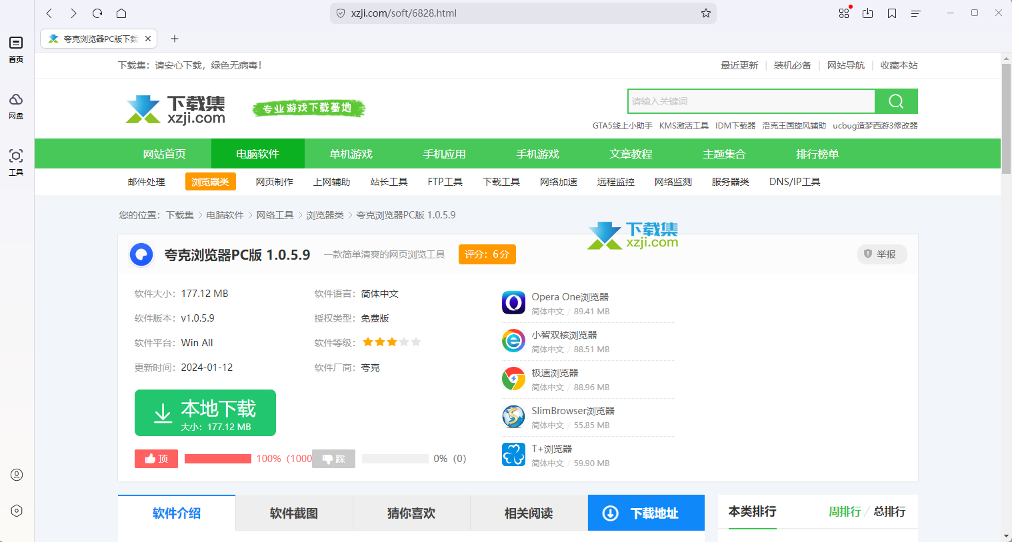This screenshot has height=542, width=1012.
Task: Click the 软件等级 star rating
Action: (x=392, y=342)
